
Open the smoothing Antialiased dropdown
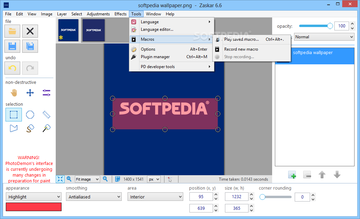click(94, 197)
